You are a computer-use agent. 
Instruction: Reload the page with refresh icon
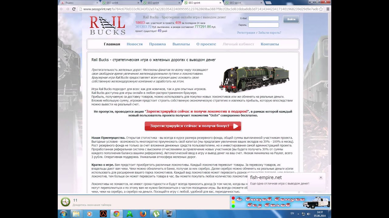tap(74, 9)
